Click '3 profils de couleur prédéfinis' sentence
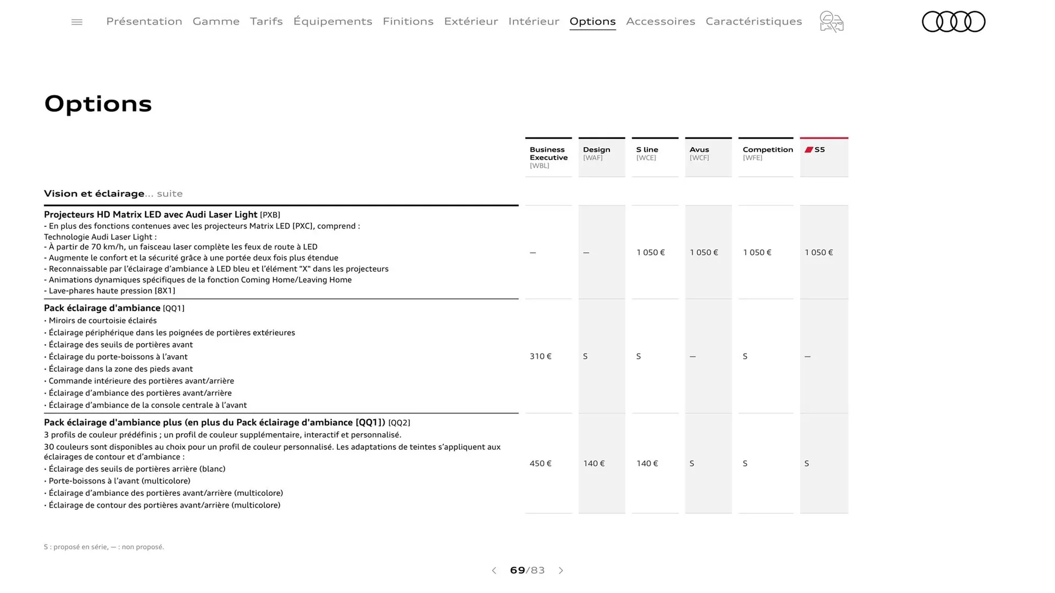 223,435
